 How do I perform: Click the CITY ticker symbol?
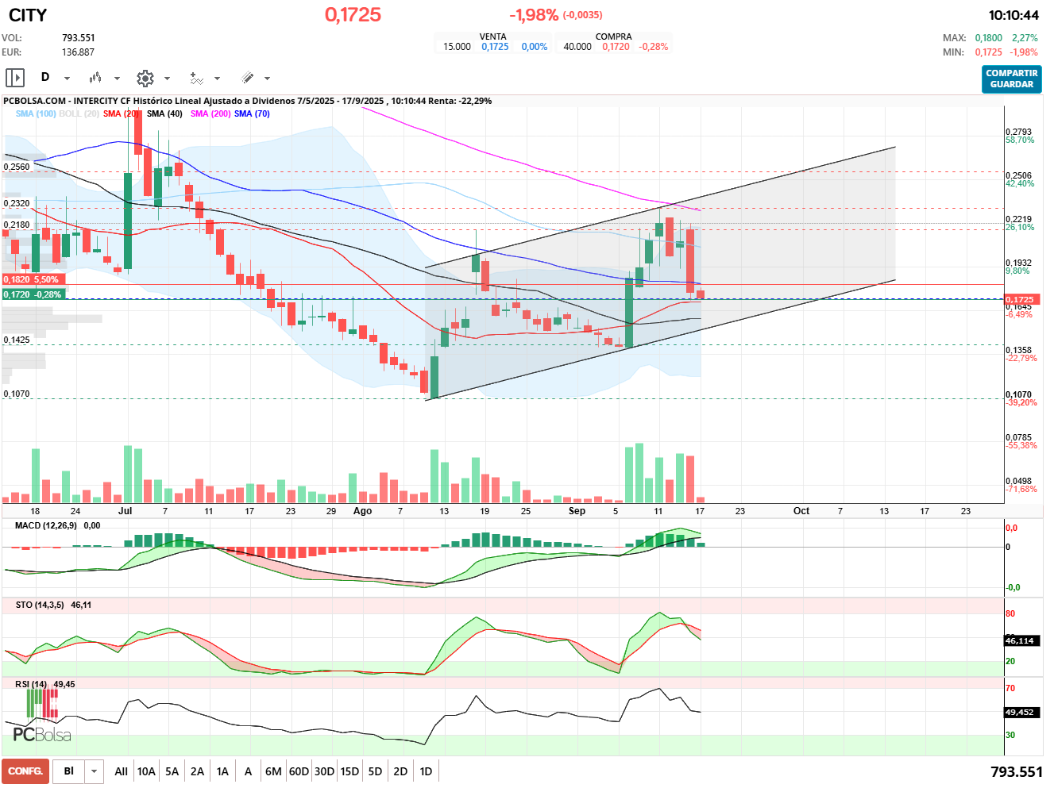(x=28, y=15)
